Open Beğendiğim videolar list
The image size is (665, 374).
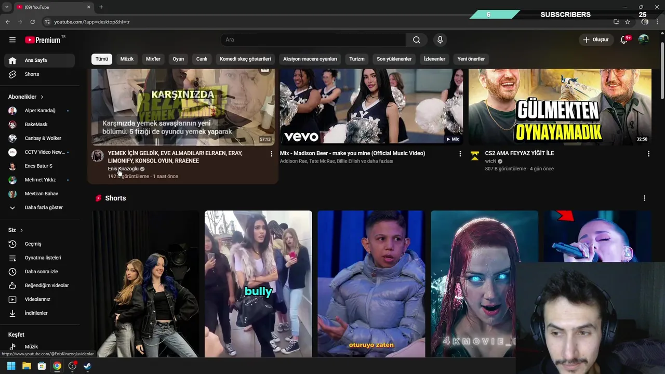39,286
